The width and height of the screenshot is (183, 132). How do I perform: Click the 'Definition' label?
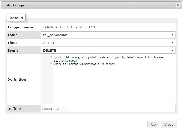17,79
